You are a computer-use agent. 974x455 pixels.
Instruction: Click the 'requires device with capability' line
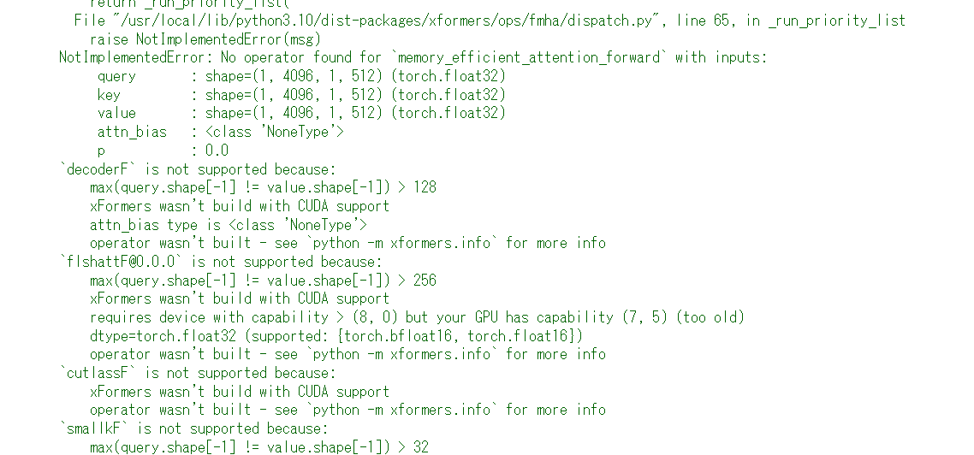point(418,317)
